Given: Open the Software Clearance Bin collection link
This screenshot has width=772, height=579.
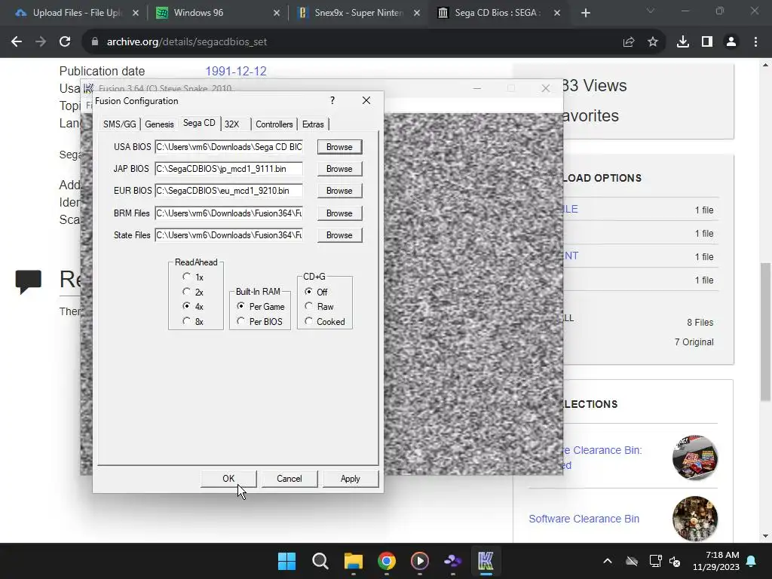Looking at the screenshot, I should tap(584, 519).
